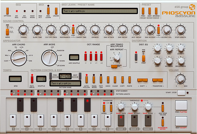
Task: Click the ENV. ACCENT knob
Action: pyautogui.click(x=150, y=30)
